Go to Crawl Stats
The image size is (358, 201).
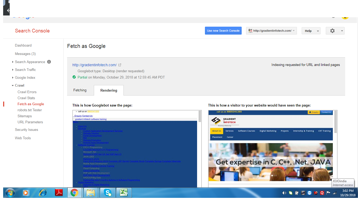(x=26, y=98)
